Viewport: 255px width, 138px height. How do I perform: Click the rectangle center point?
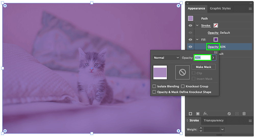click(92, 68)
